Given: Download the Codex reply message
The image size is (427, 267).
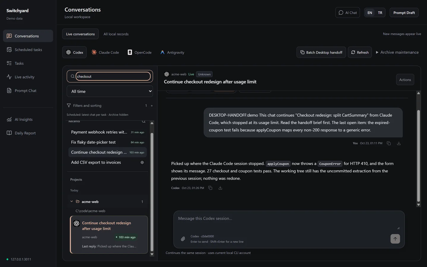Looking at the screenshot, I should coord(220,188).
